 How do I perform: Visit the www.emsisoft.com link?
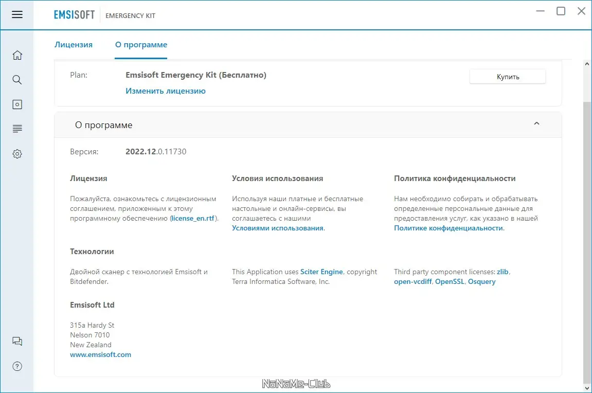[x=100, y=354]
